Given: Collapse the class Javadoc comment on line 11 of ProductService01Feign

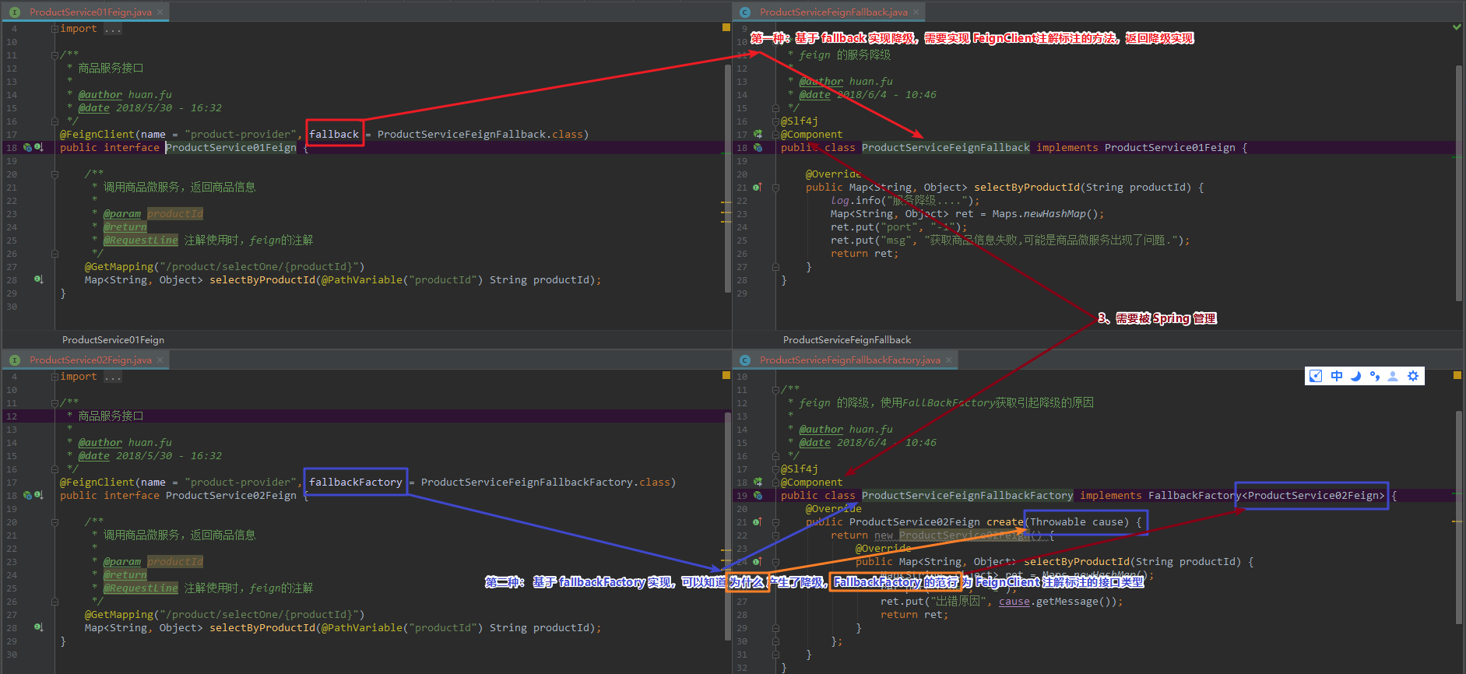Looking at the screenshot, I should 54,55.
